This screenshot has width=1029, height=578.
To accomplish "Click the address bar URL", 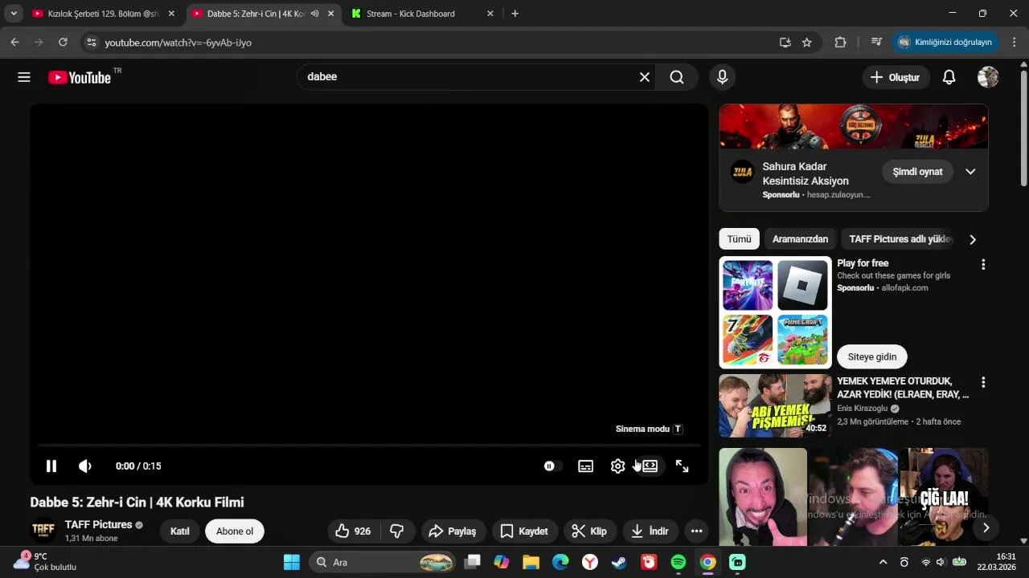I will tap(178, 43).
